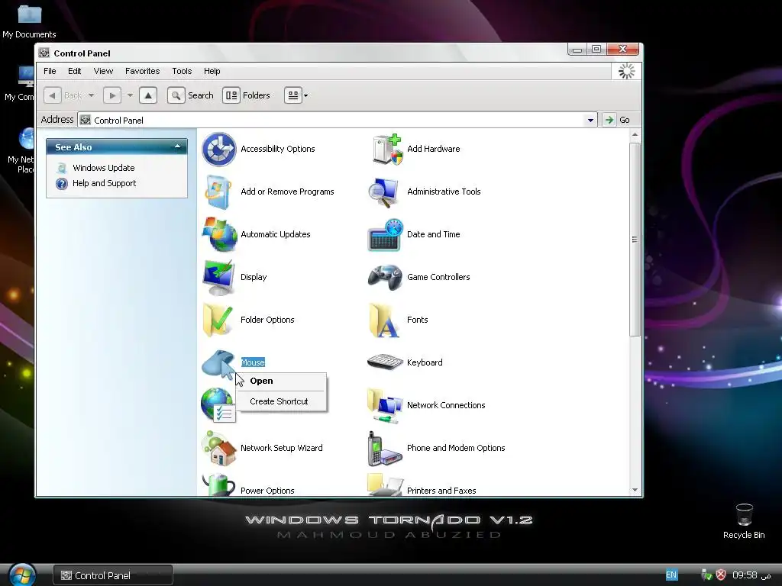Click the Control Panel title bar icon
The height and width of the screenshot is (586, 782).
[x=44, y=53]
